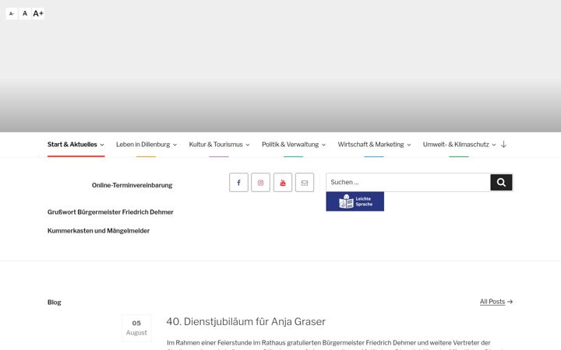561x350 pixels.
Task: Expand Start & Aktuelles submenu chevron
Action: coord(102,145)
